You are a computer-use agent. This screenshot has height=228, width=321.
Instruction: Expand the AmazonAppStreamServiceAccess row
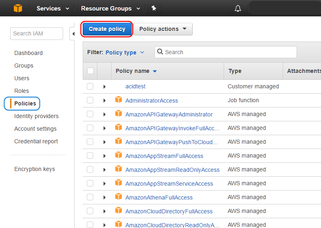(x=104, y=184)
